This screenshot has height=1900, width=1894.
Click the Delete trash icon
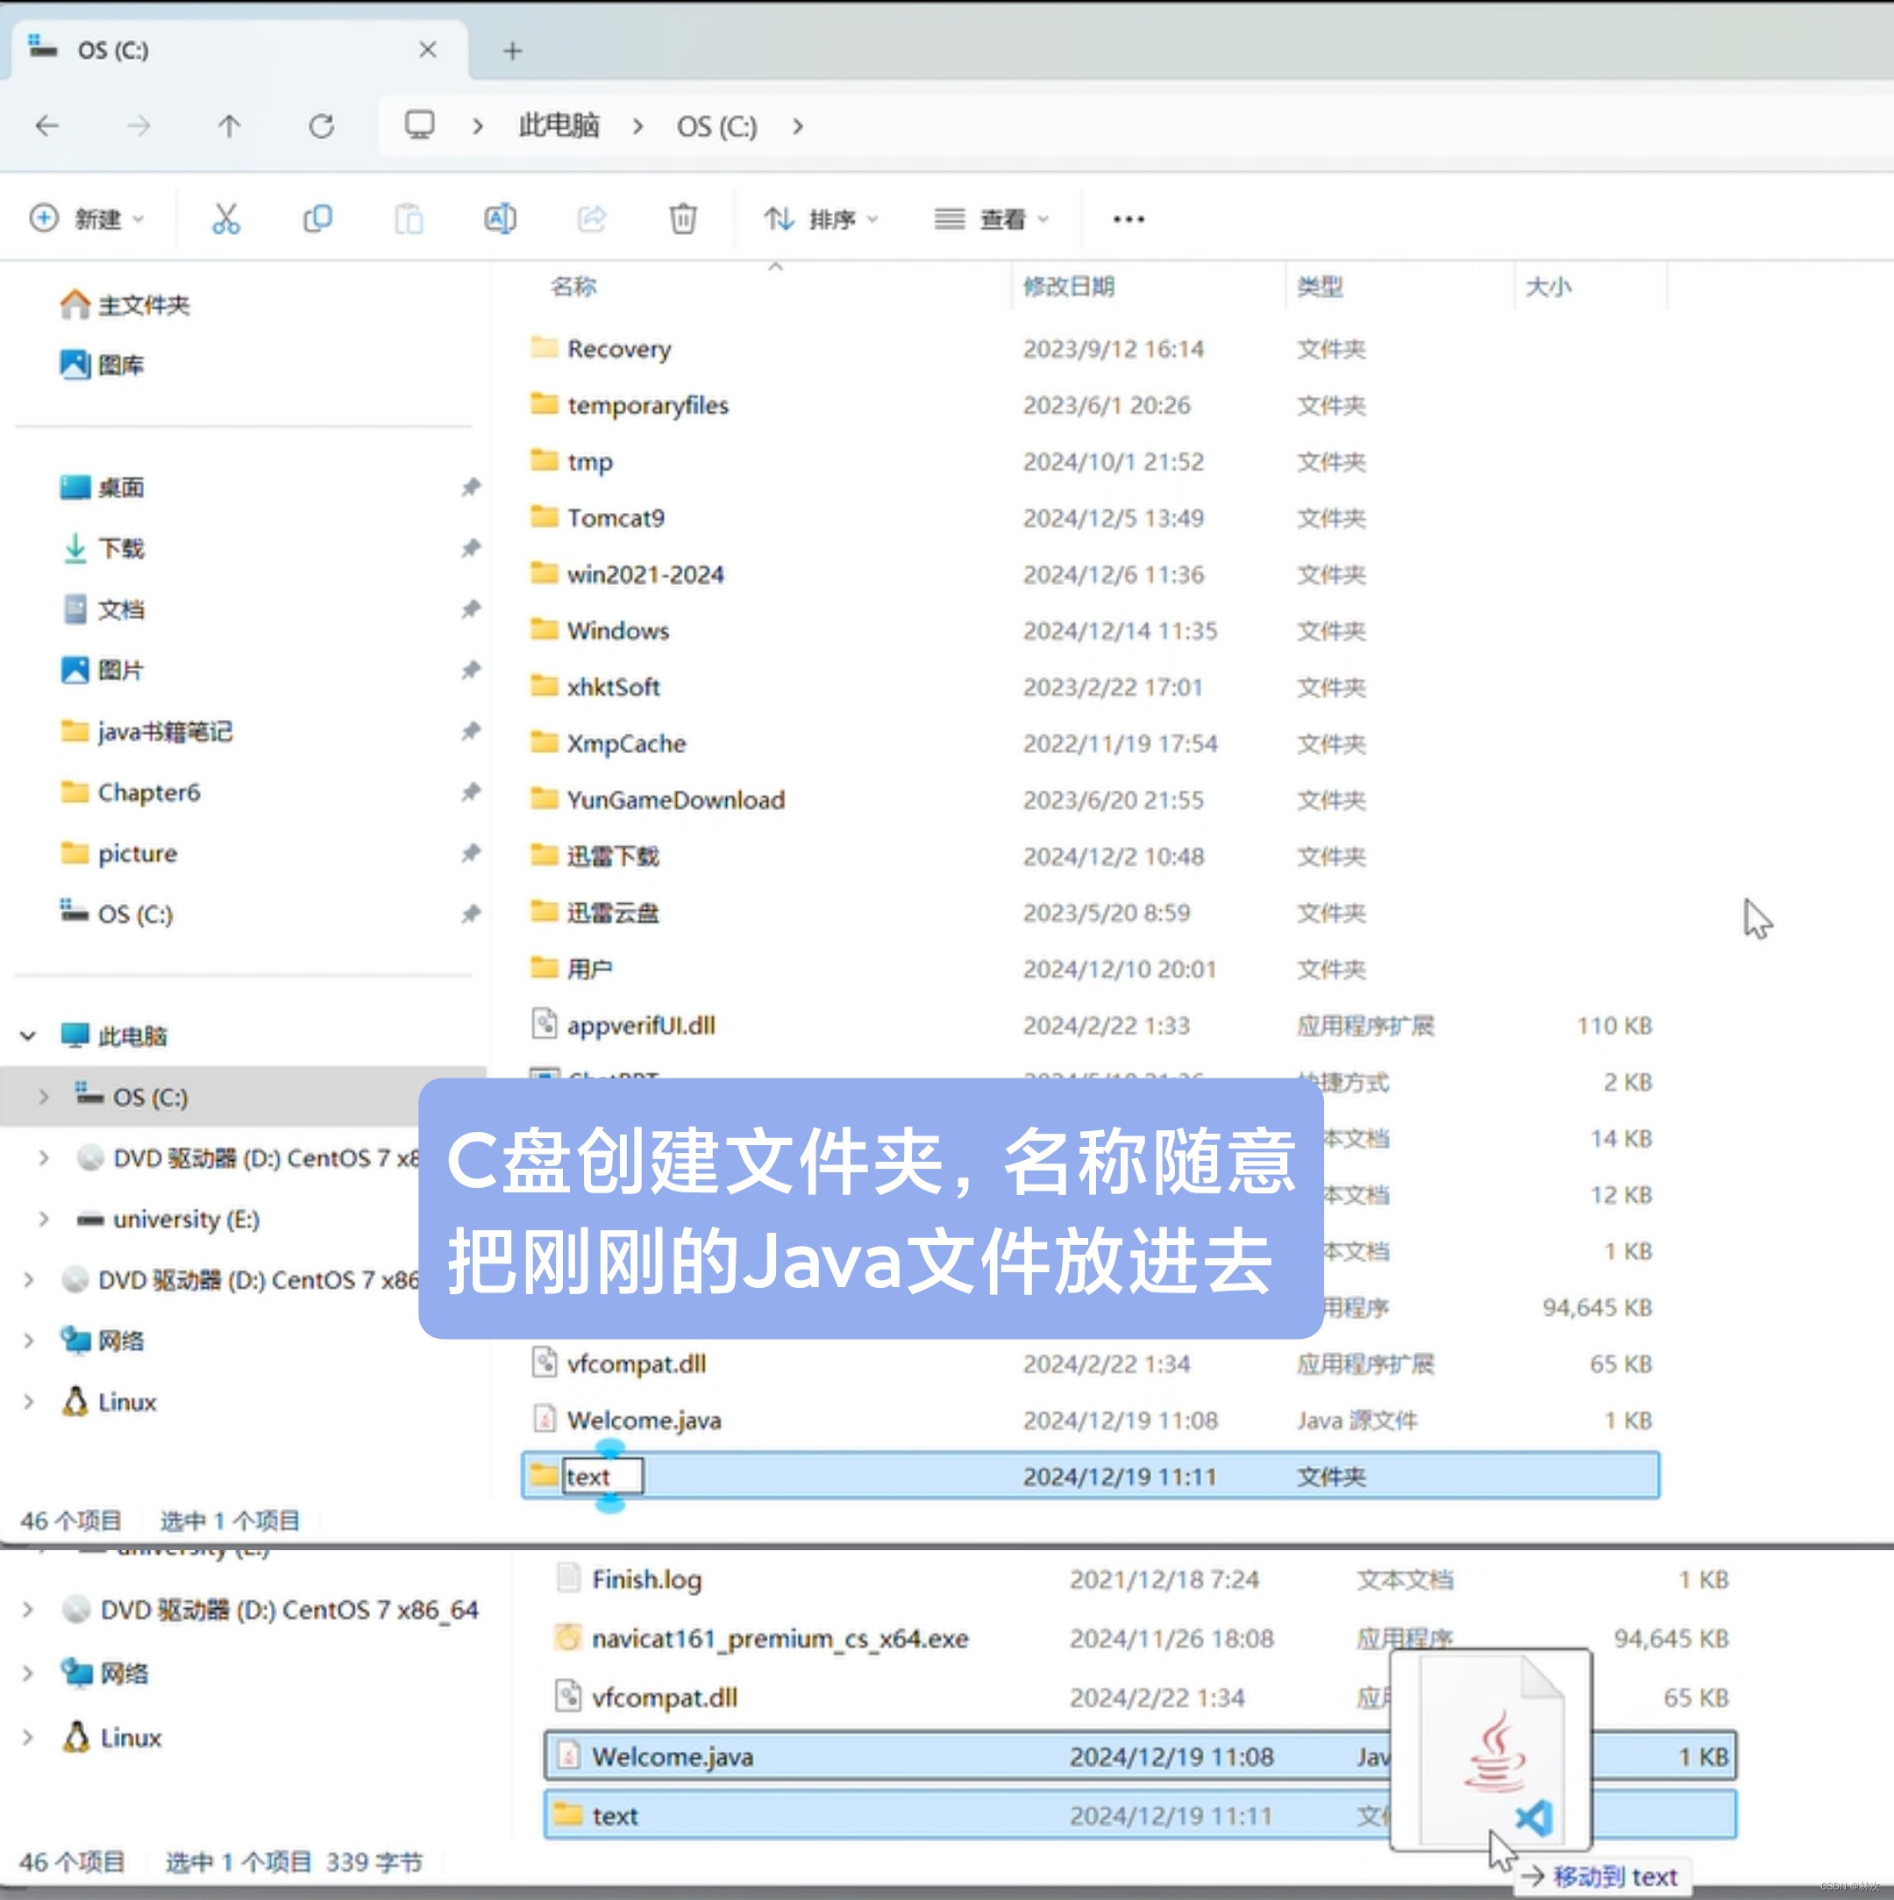coord(682,218)
